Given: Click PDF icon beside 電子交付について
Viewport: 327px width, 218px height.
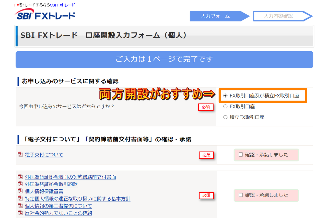Looking at the screenshot, I should click(20, 155).
